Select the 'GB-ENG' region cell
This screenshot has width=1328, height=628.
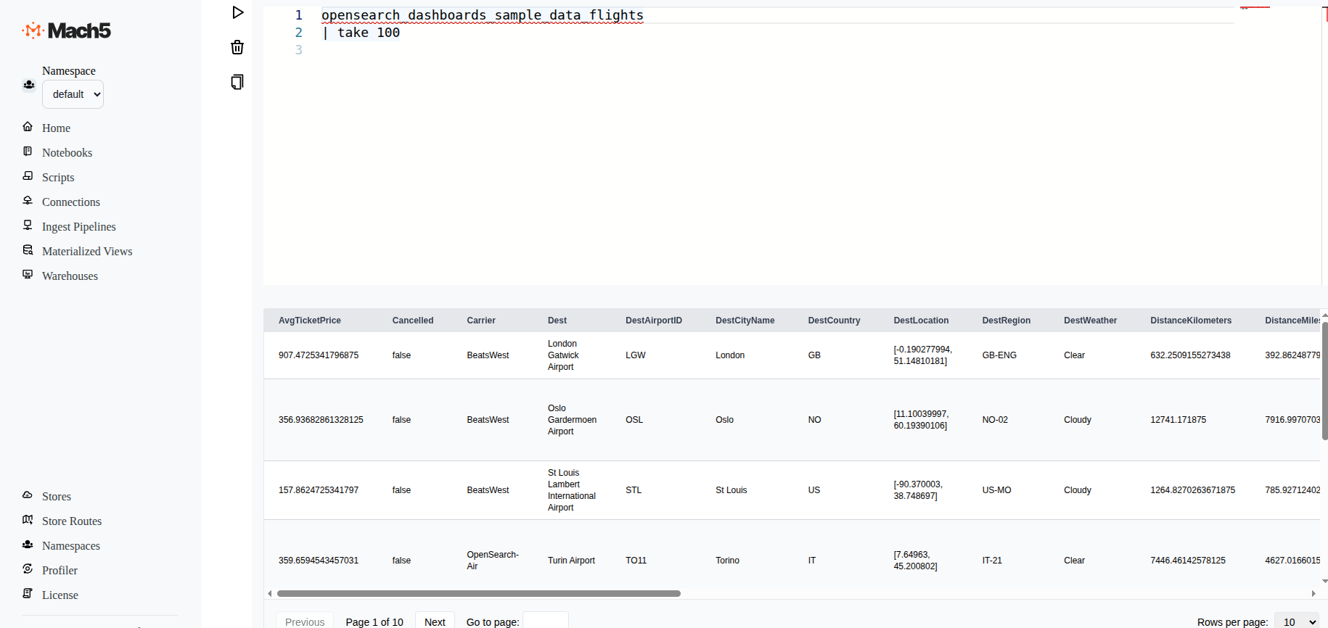999,355
